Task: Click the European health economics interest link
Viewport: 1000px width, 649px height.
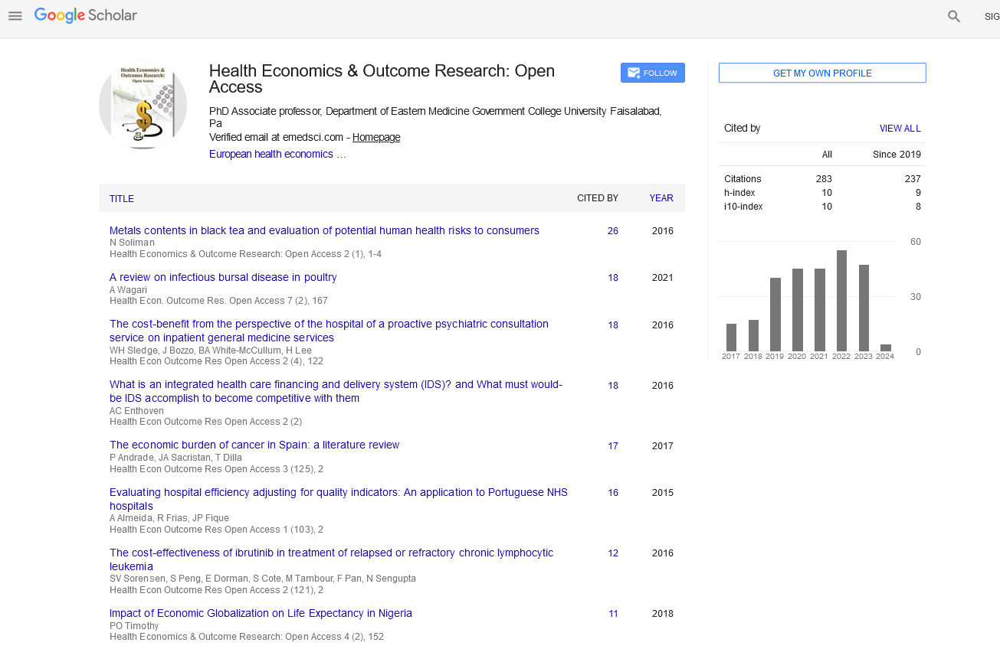Action: [x=277, y=154]
